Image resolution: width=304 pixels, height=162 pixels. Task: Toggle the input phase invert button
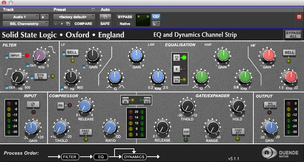[x=33, y=104]
